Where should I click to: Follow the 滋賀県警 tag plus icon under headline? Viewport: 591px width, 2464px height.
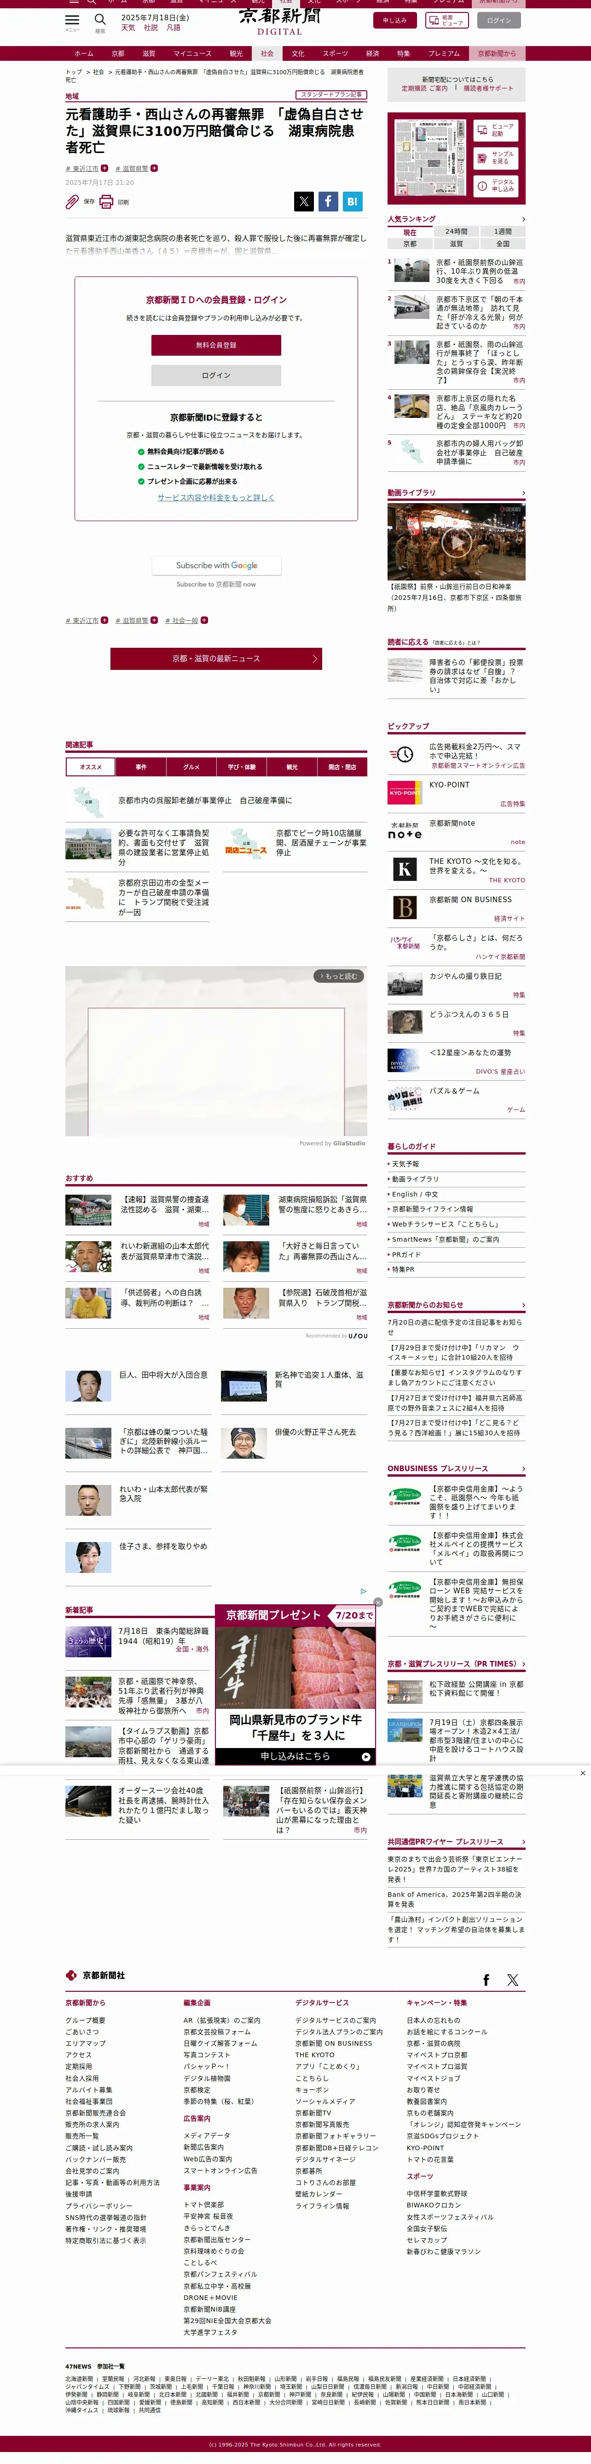point(154,168)
